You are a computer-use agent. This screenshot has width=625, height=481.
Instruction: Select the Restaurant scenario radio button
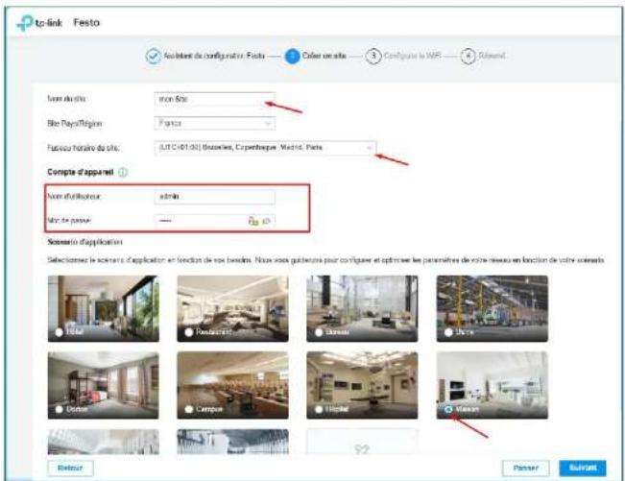(189, 332)
